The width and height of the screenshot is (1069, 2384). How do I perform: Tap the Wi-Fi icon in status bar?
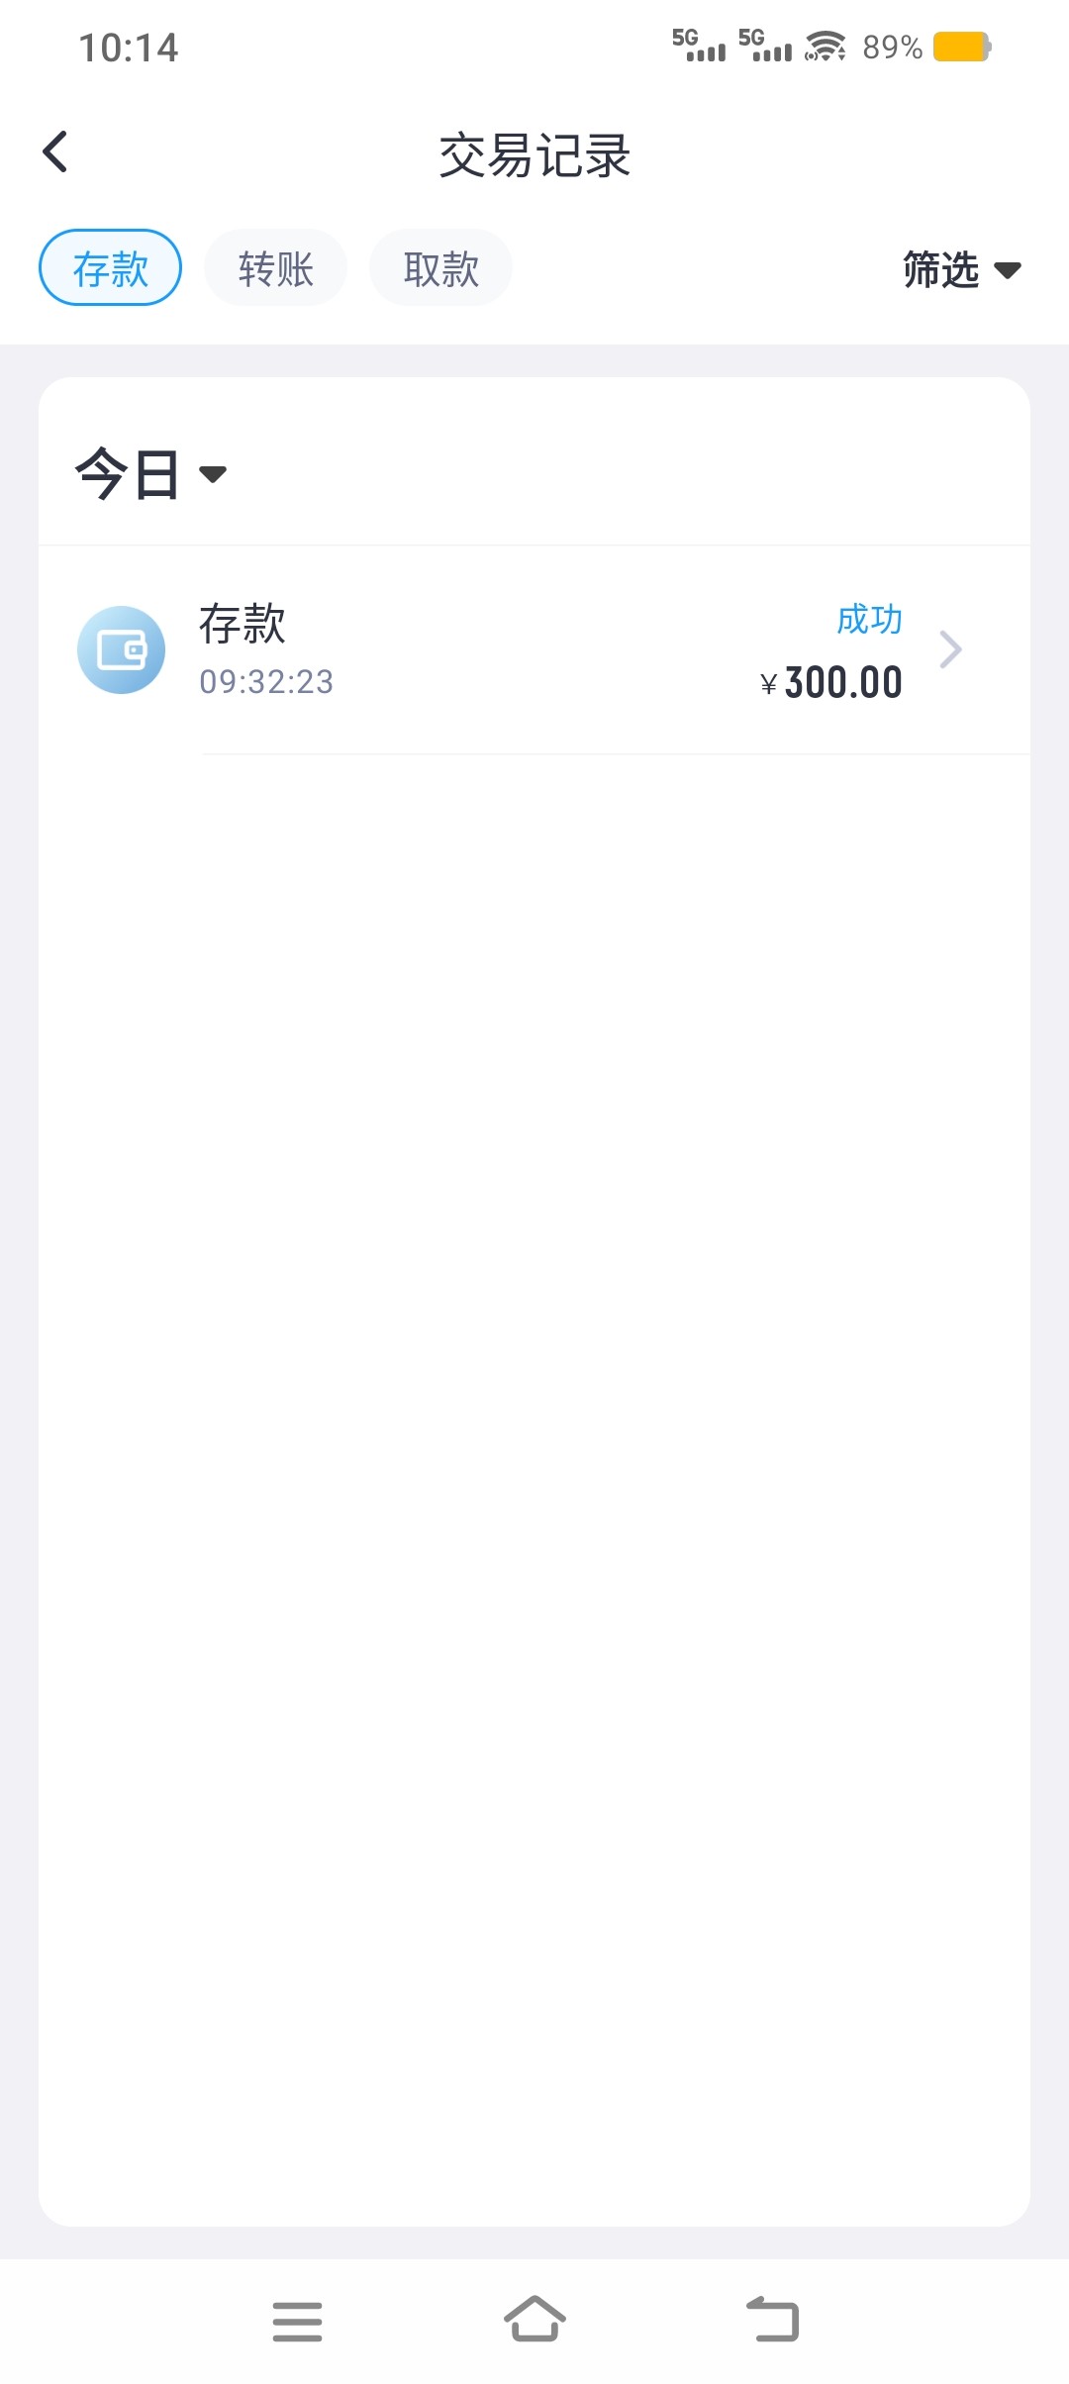coord(826,47)
